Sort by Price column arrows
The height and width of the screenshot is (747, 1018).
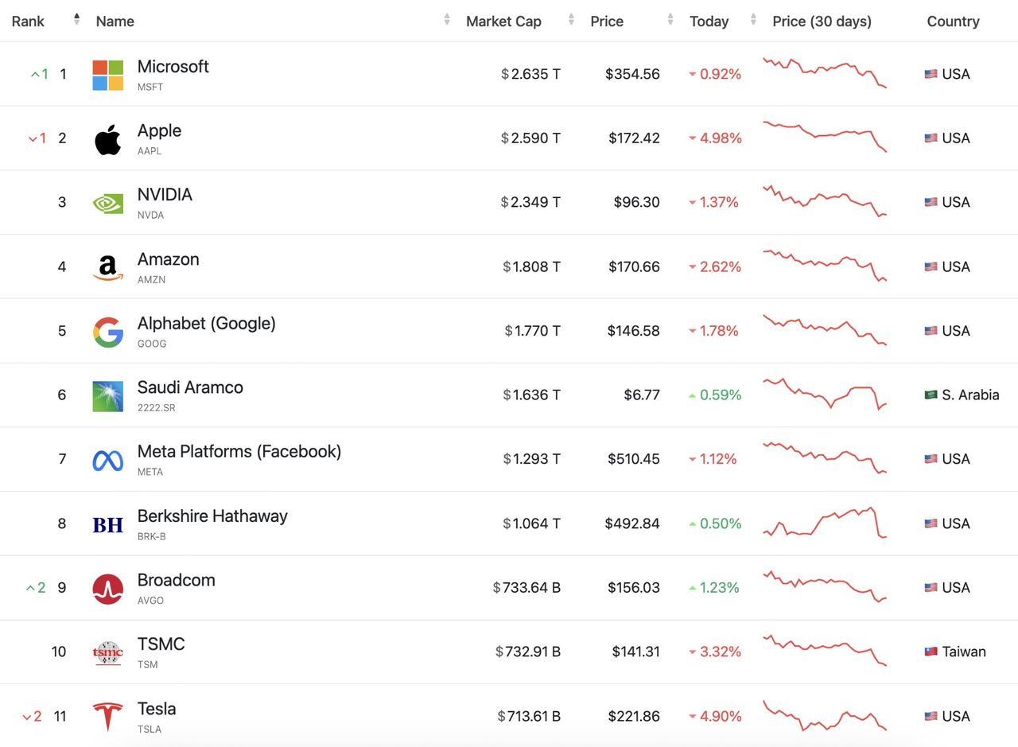(x=670, y=20)
